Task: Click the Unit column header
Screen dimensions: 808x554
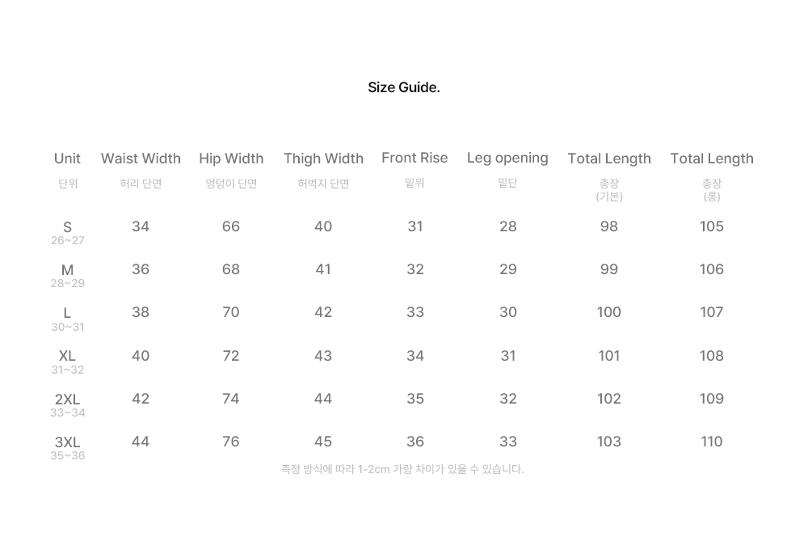Action: click(x=68, y=159)
